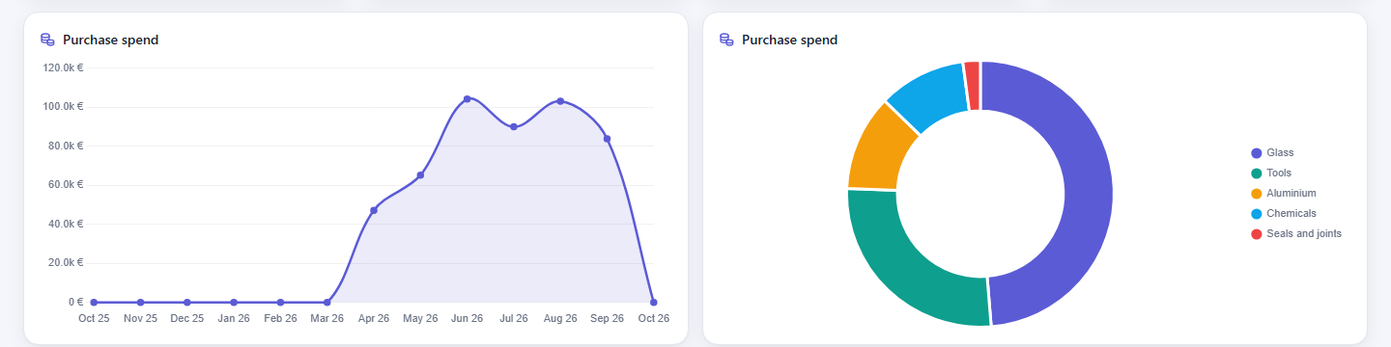Image resolution: width=1391 pixels, height=347 pixels.
Task: Click the Jun 26 x-axis label
Action: click(x=468, y=318)
